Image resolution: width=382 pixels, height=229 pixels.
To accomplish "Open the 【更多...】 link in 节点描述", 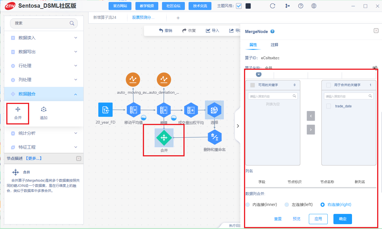I will click(33, 158).
